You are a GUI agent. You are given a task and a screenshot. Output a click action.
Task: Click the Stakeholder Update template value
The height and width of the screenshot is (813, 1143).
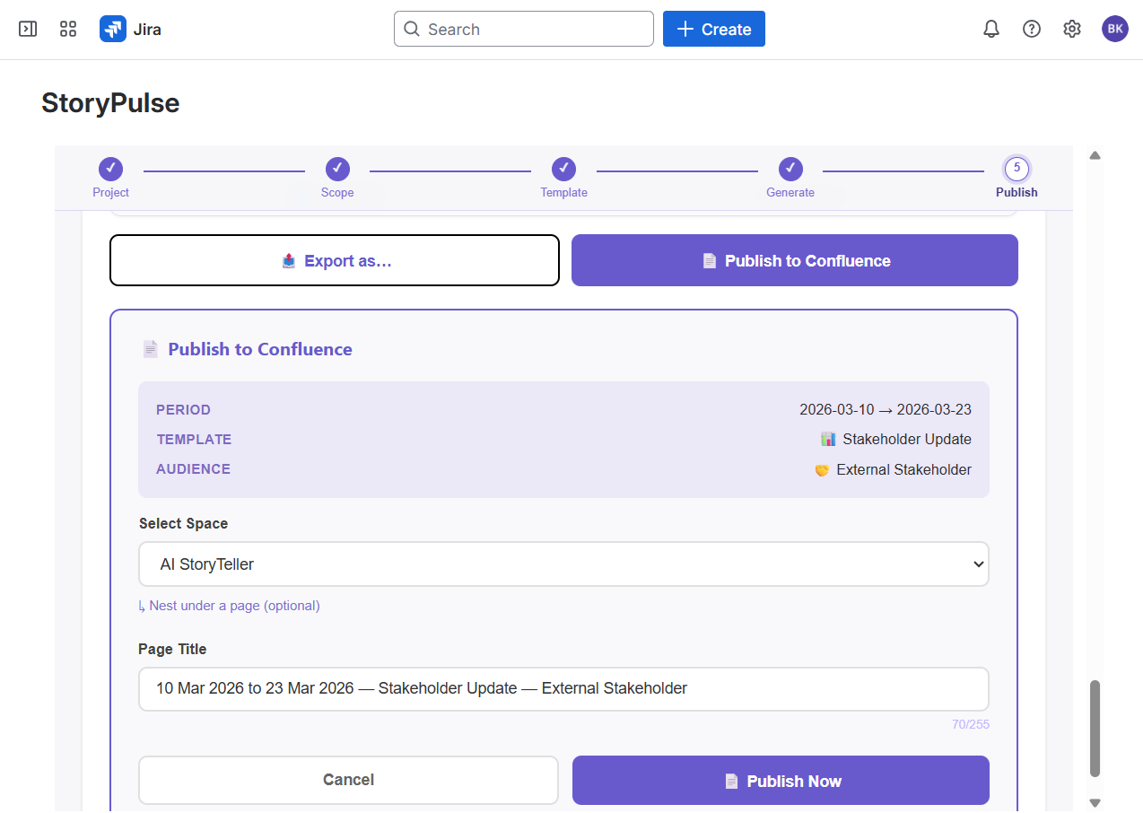907,439
